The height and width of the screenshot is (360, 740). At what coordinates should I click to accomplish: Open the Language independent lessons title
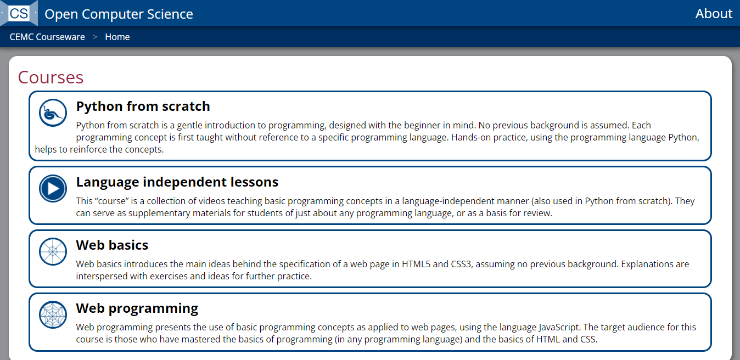click(x=177, y=182)
